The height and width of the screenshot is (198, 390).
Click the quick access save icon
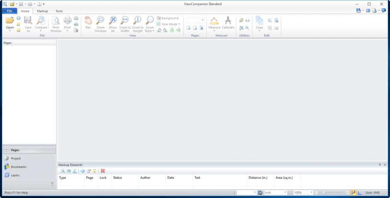21,4
